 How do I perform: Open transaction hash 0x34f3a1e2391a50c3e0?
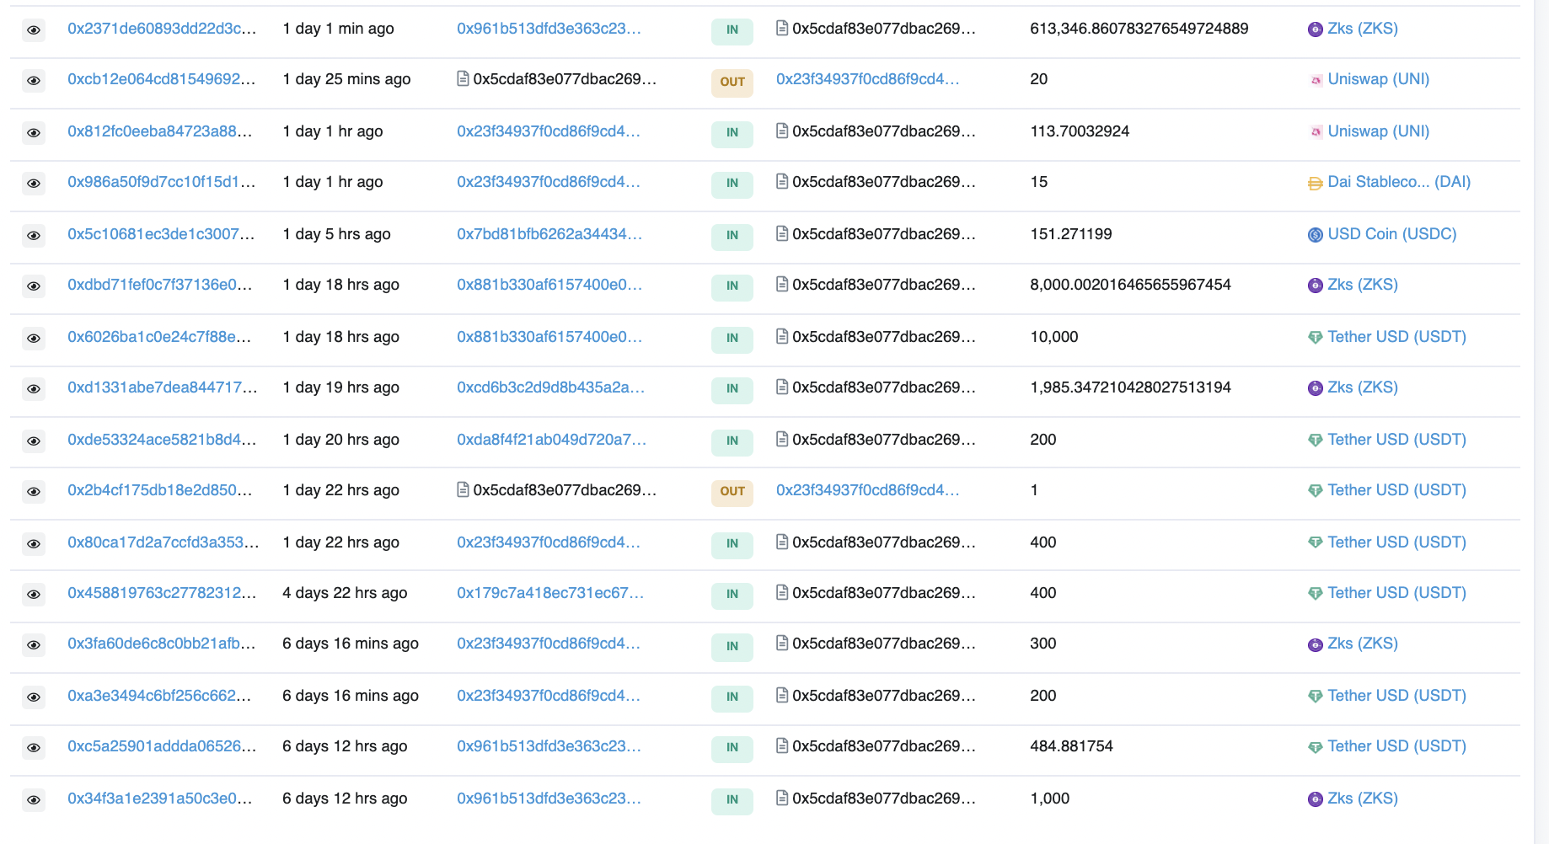click(x=160, y=799)
